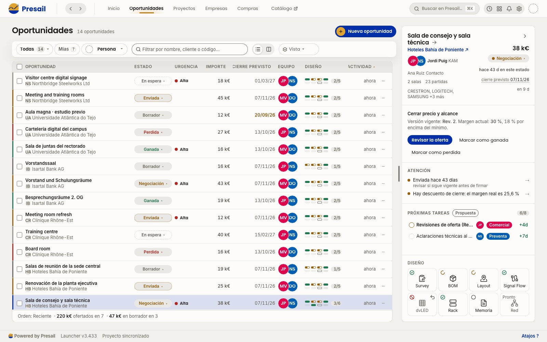Viewport: 547px width, 342px height.
Task: Open the Persona filter dropdown
Action: point(104,49)
